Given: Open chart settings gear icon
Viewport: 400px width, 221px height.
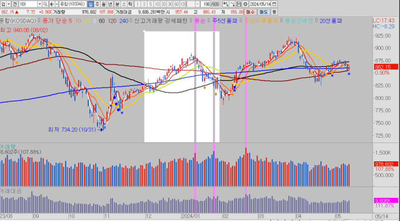Looking at the screenshot, I should 245,4.
